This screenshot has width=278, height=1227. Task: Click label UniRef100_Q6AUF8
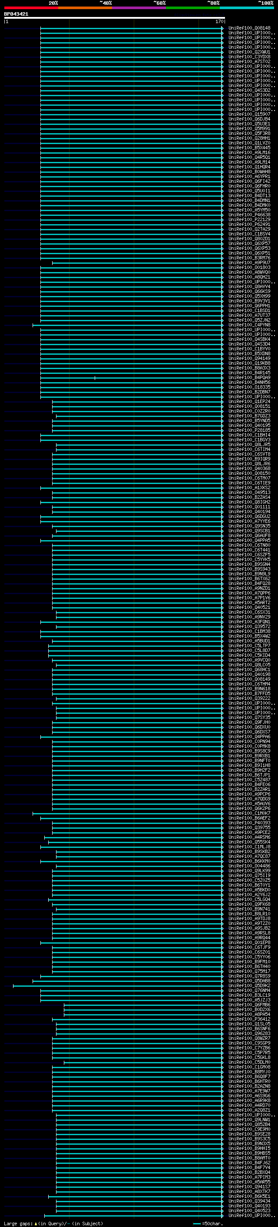point(249,535)
